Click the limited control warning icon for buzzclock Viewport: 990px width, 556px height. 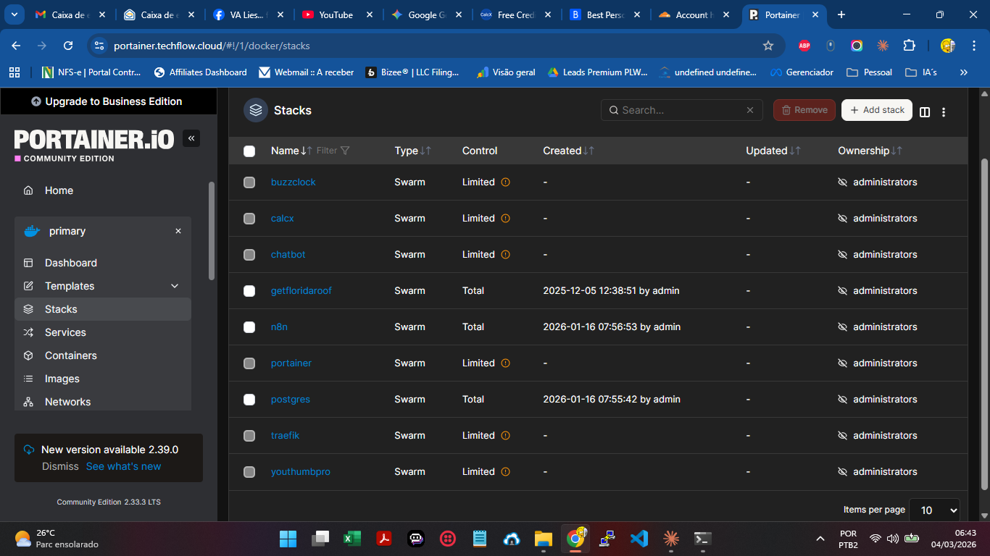[x=506, y=182]
